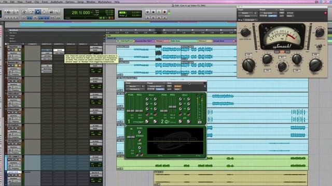Select Norm mode button under Smack! meter
This screenshot has width=332, height=186.
276,52
